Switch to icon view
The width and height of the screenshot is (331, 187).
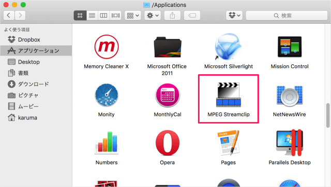pos(80,15)
